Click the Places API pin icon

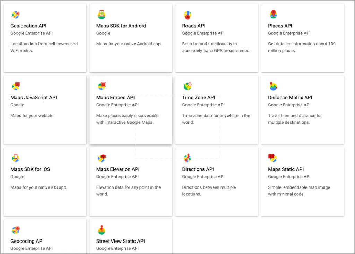[273, 14]
